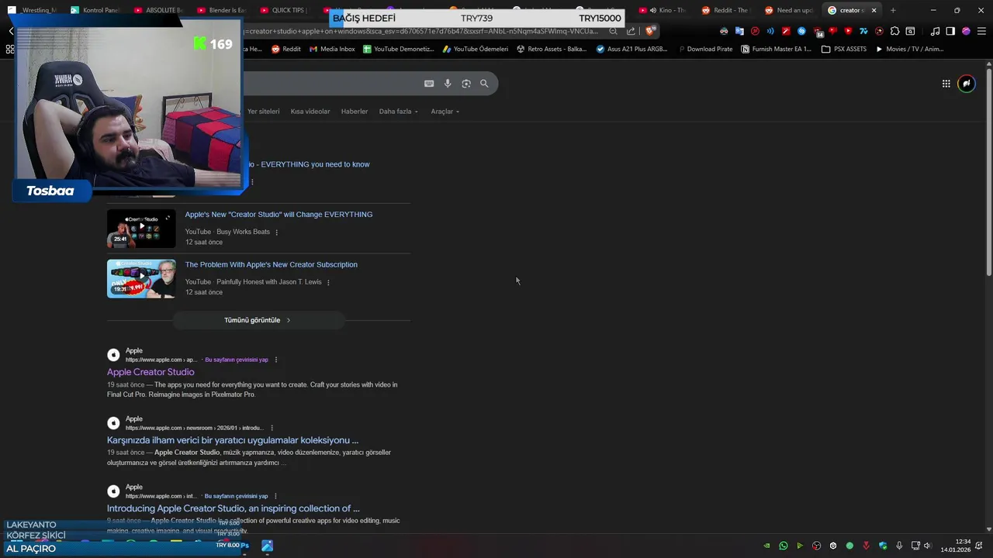The image size is (993, 558).
Task: Open the 'Apple Creator Studio' result link
Action: point(151,372)
